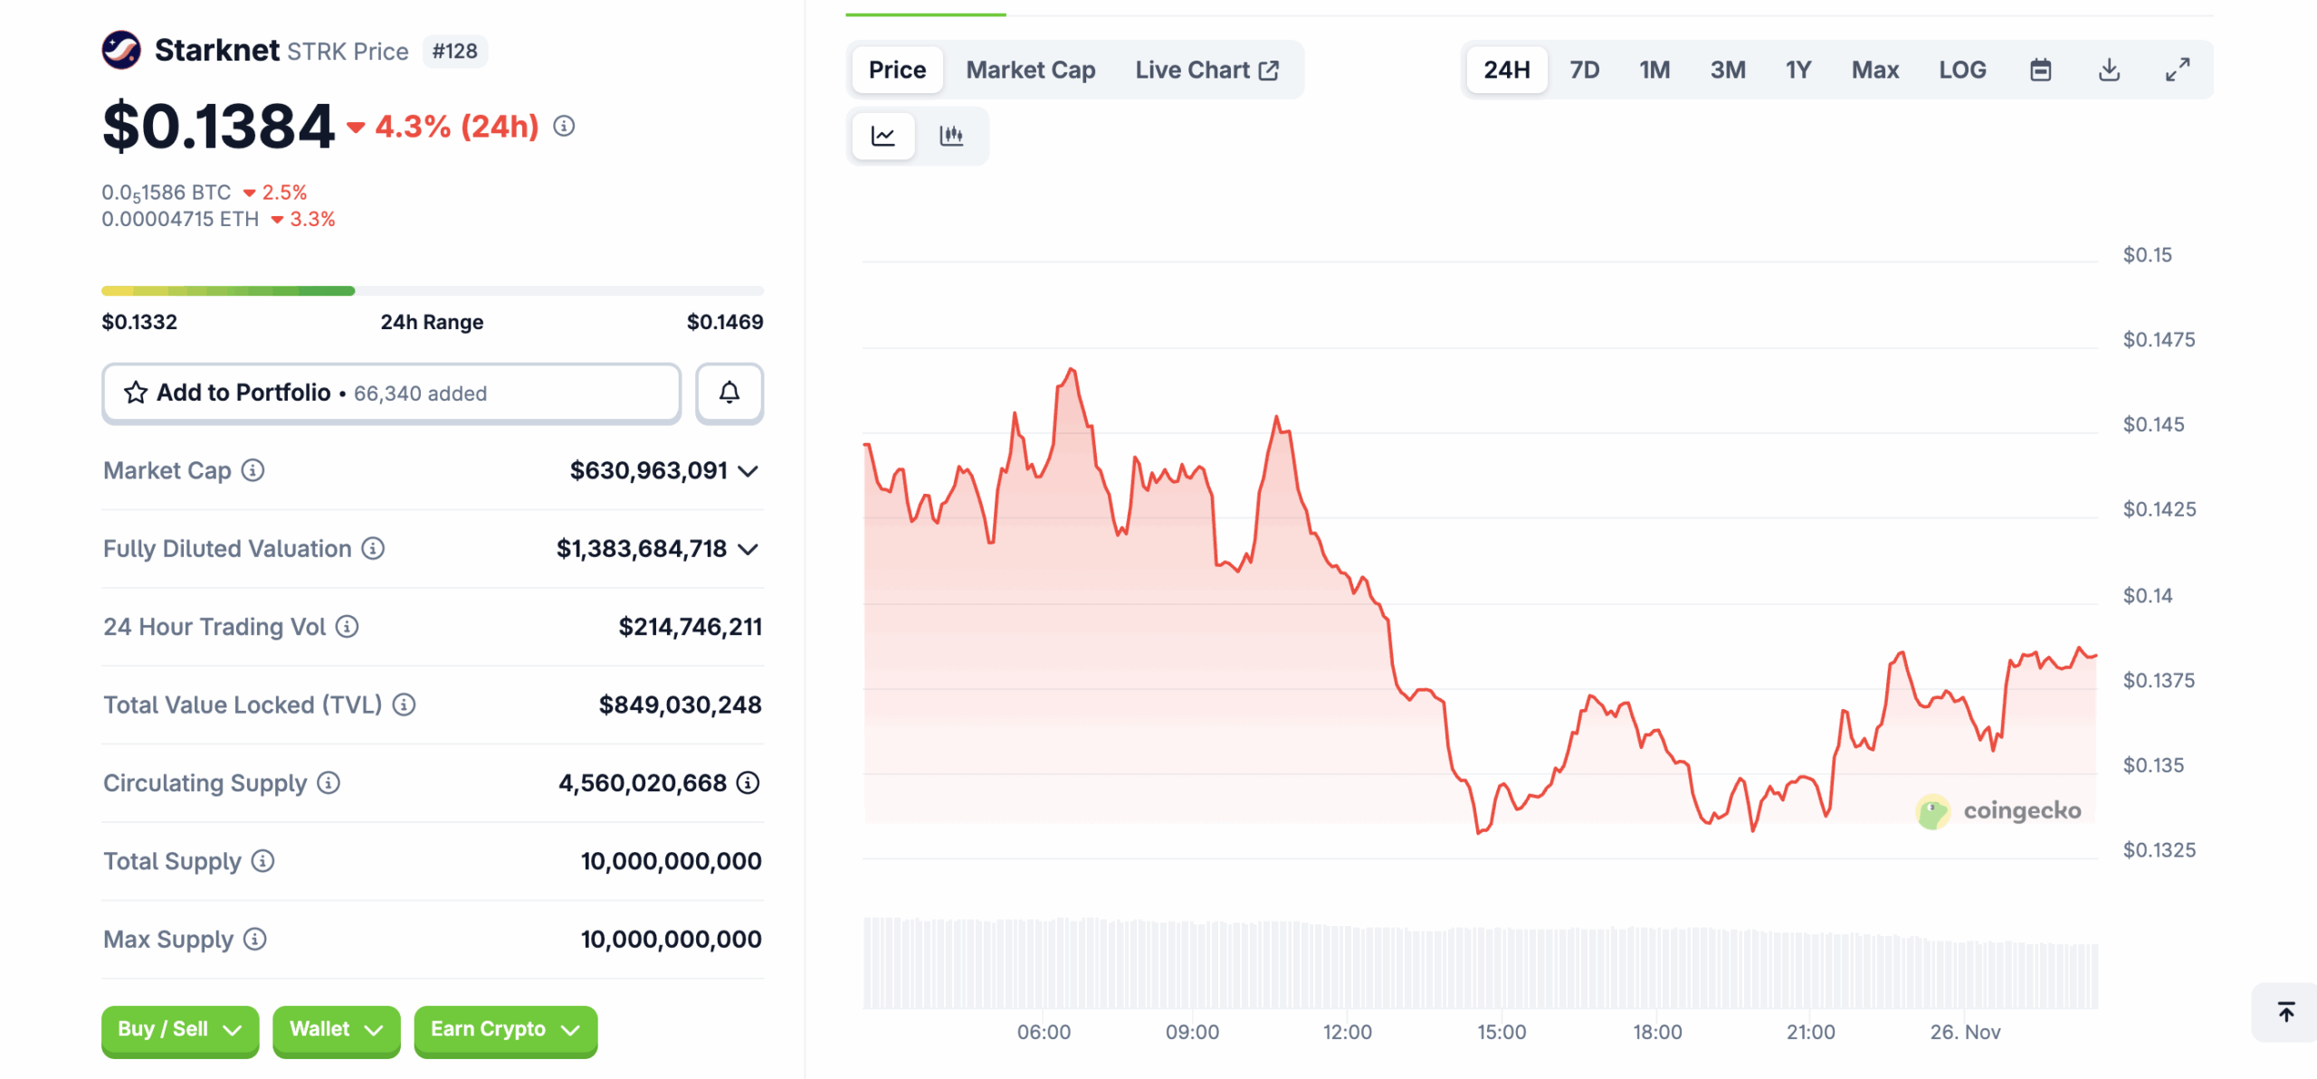Switch to the Market Cap chart tab
Viewport: 2317px width, 1079px height.
point(1029,69)
